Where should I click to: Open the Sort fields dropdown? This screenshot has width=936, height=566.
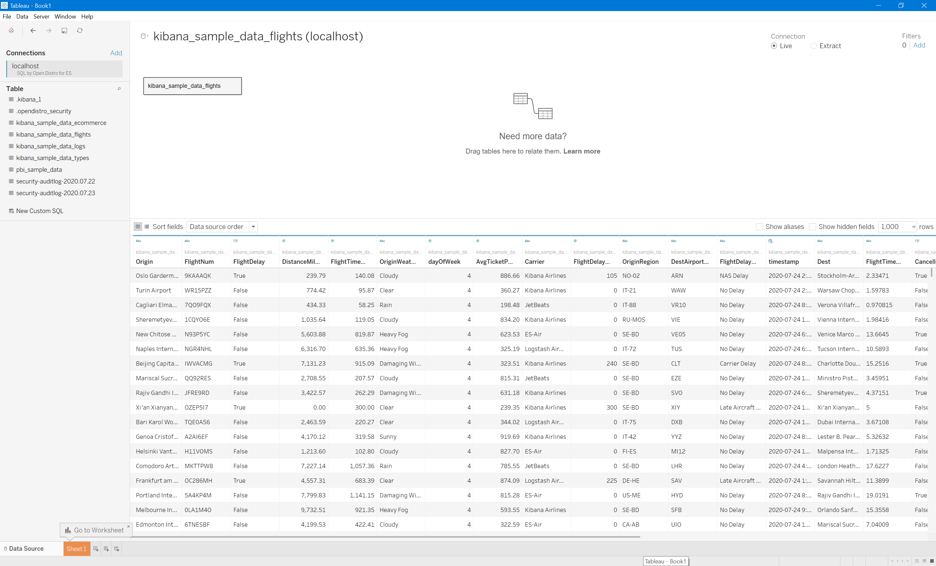pyautogui.click(x=222, y=226)
